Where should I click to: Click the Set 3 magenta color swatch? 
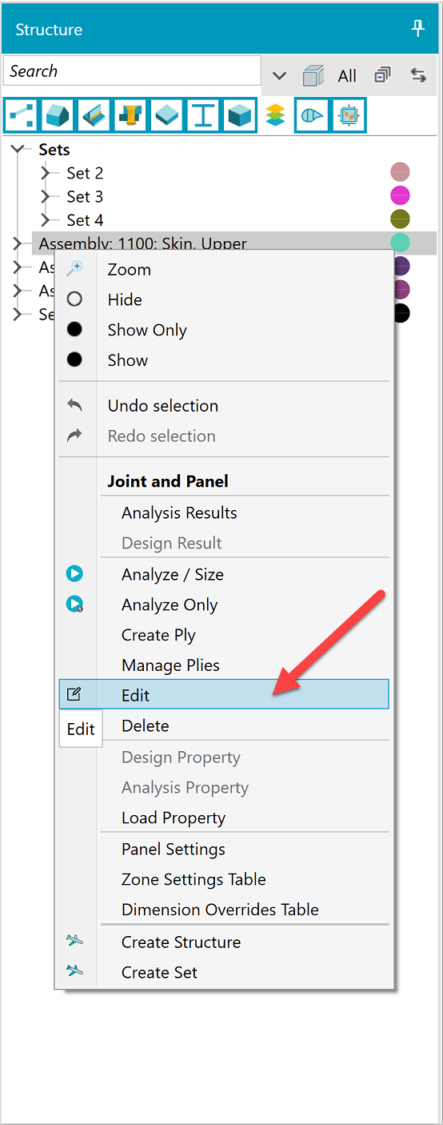[400, 195]
